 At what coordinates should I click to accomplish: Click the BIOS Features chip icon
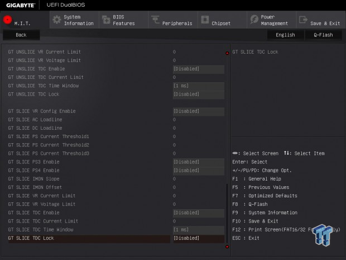(x=106, y=20)
